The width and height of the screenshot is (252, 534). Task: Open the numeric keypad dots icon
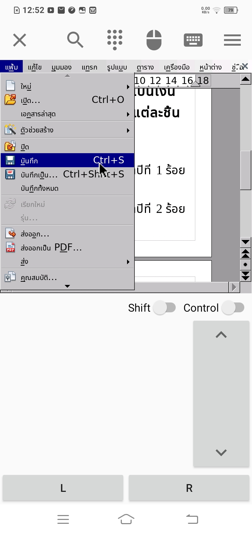tap(115, 40)
